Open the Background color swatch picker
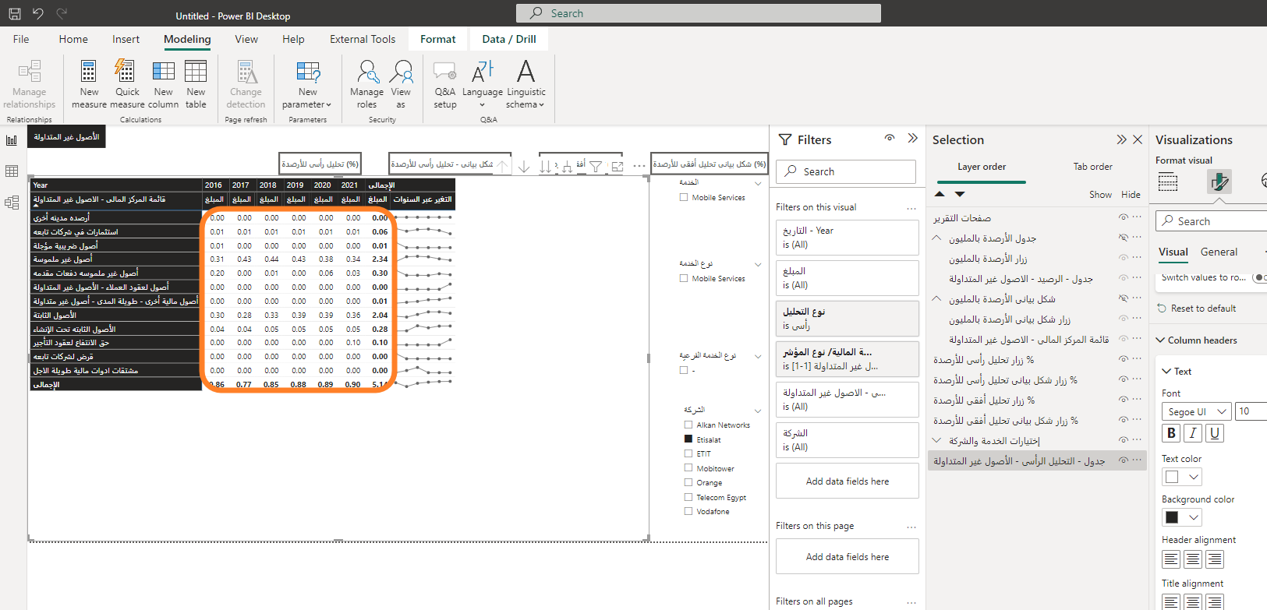Screen dimensions: 1267x610 coord(1181,517)
